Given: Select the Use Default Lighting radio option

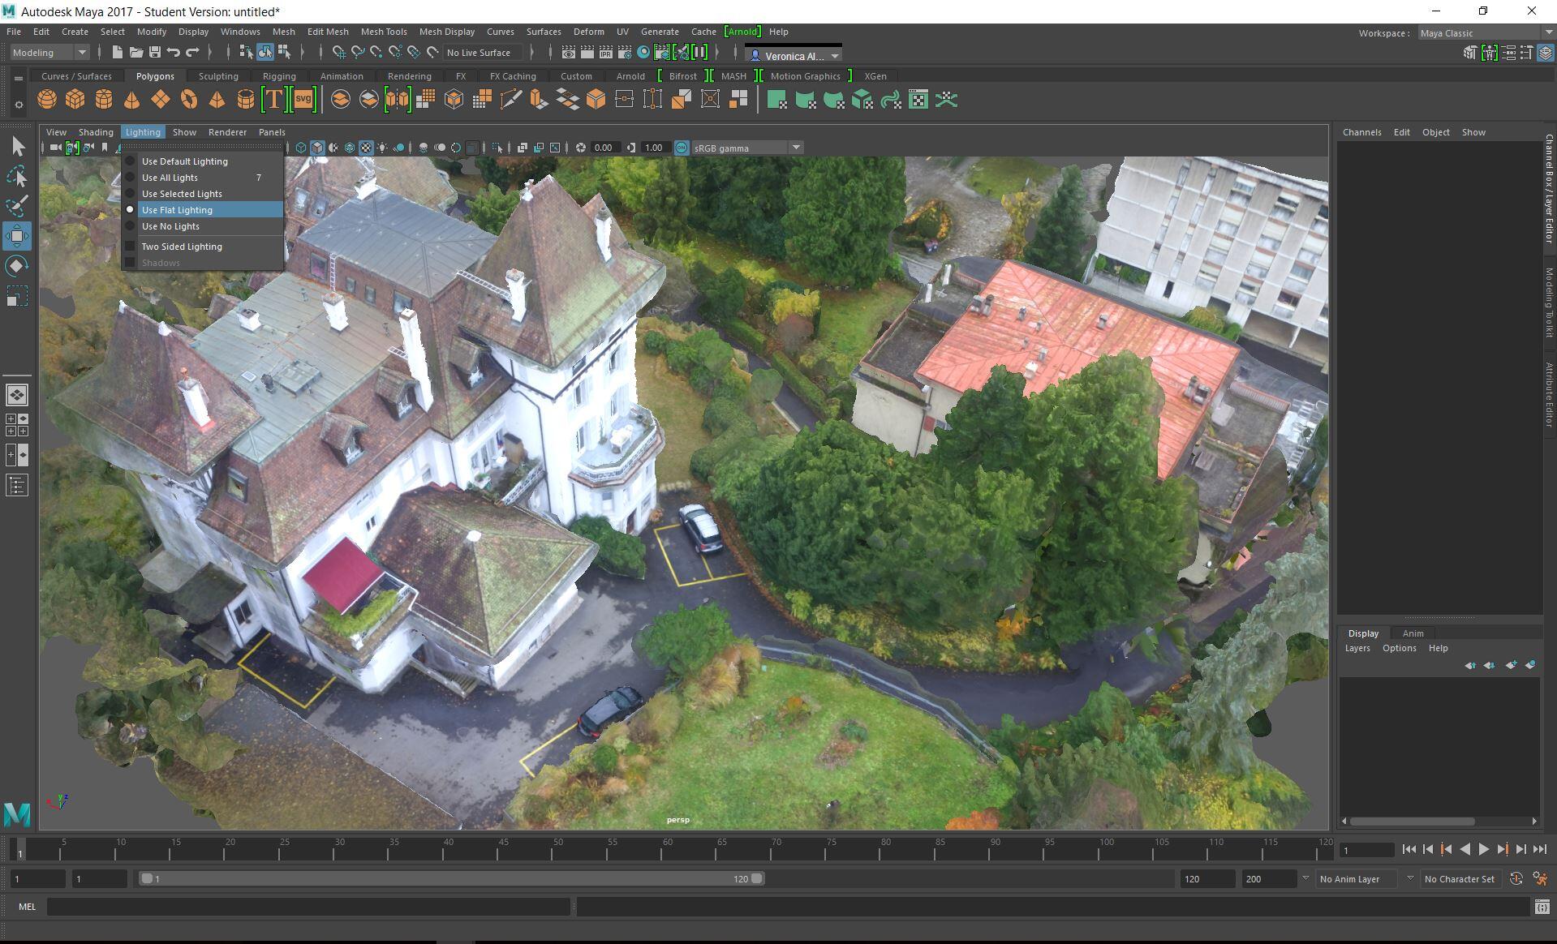Looking at the screenshot, I should pos(184,161).
